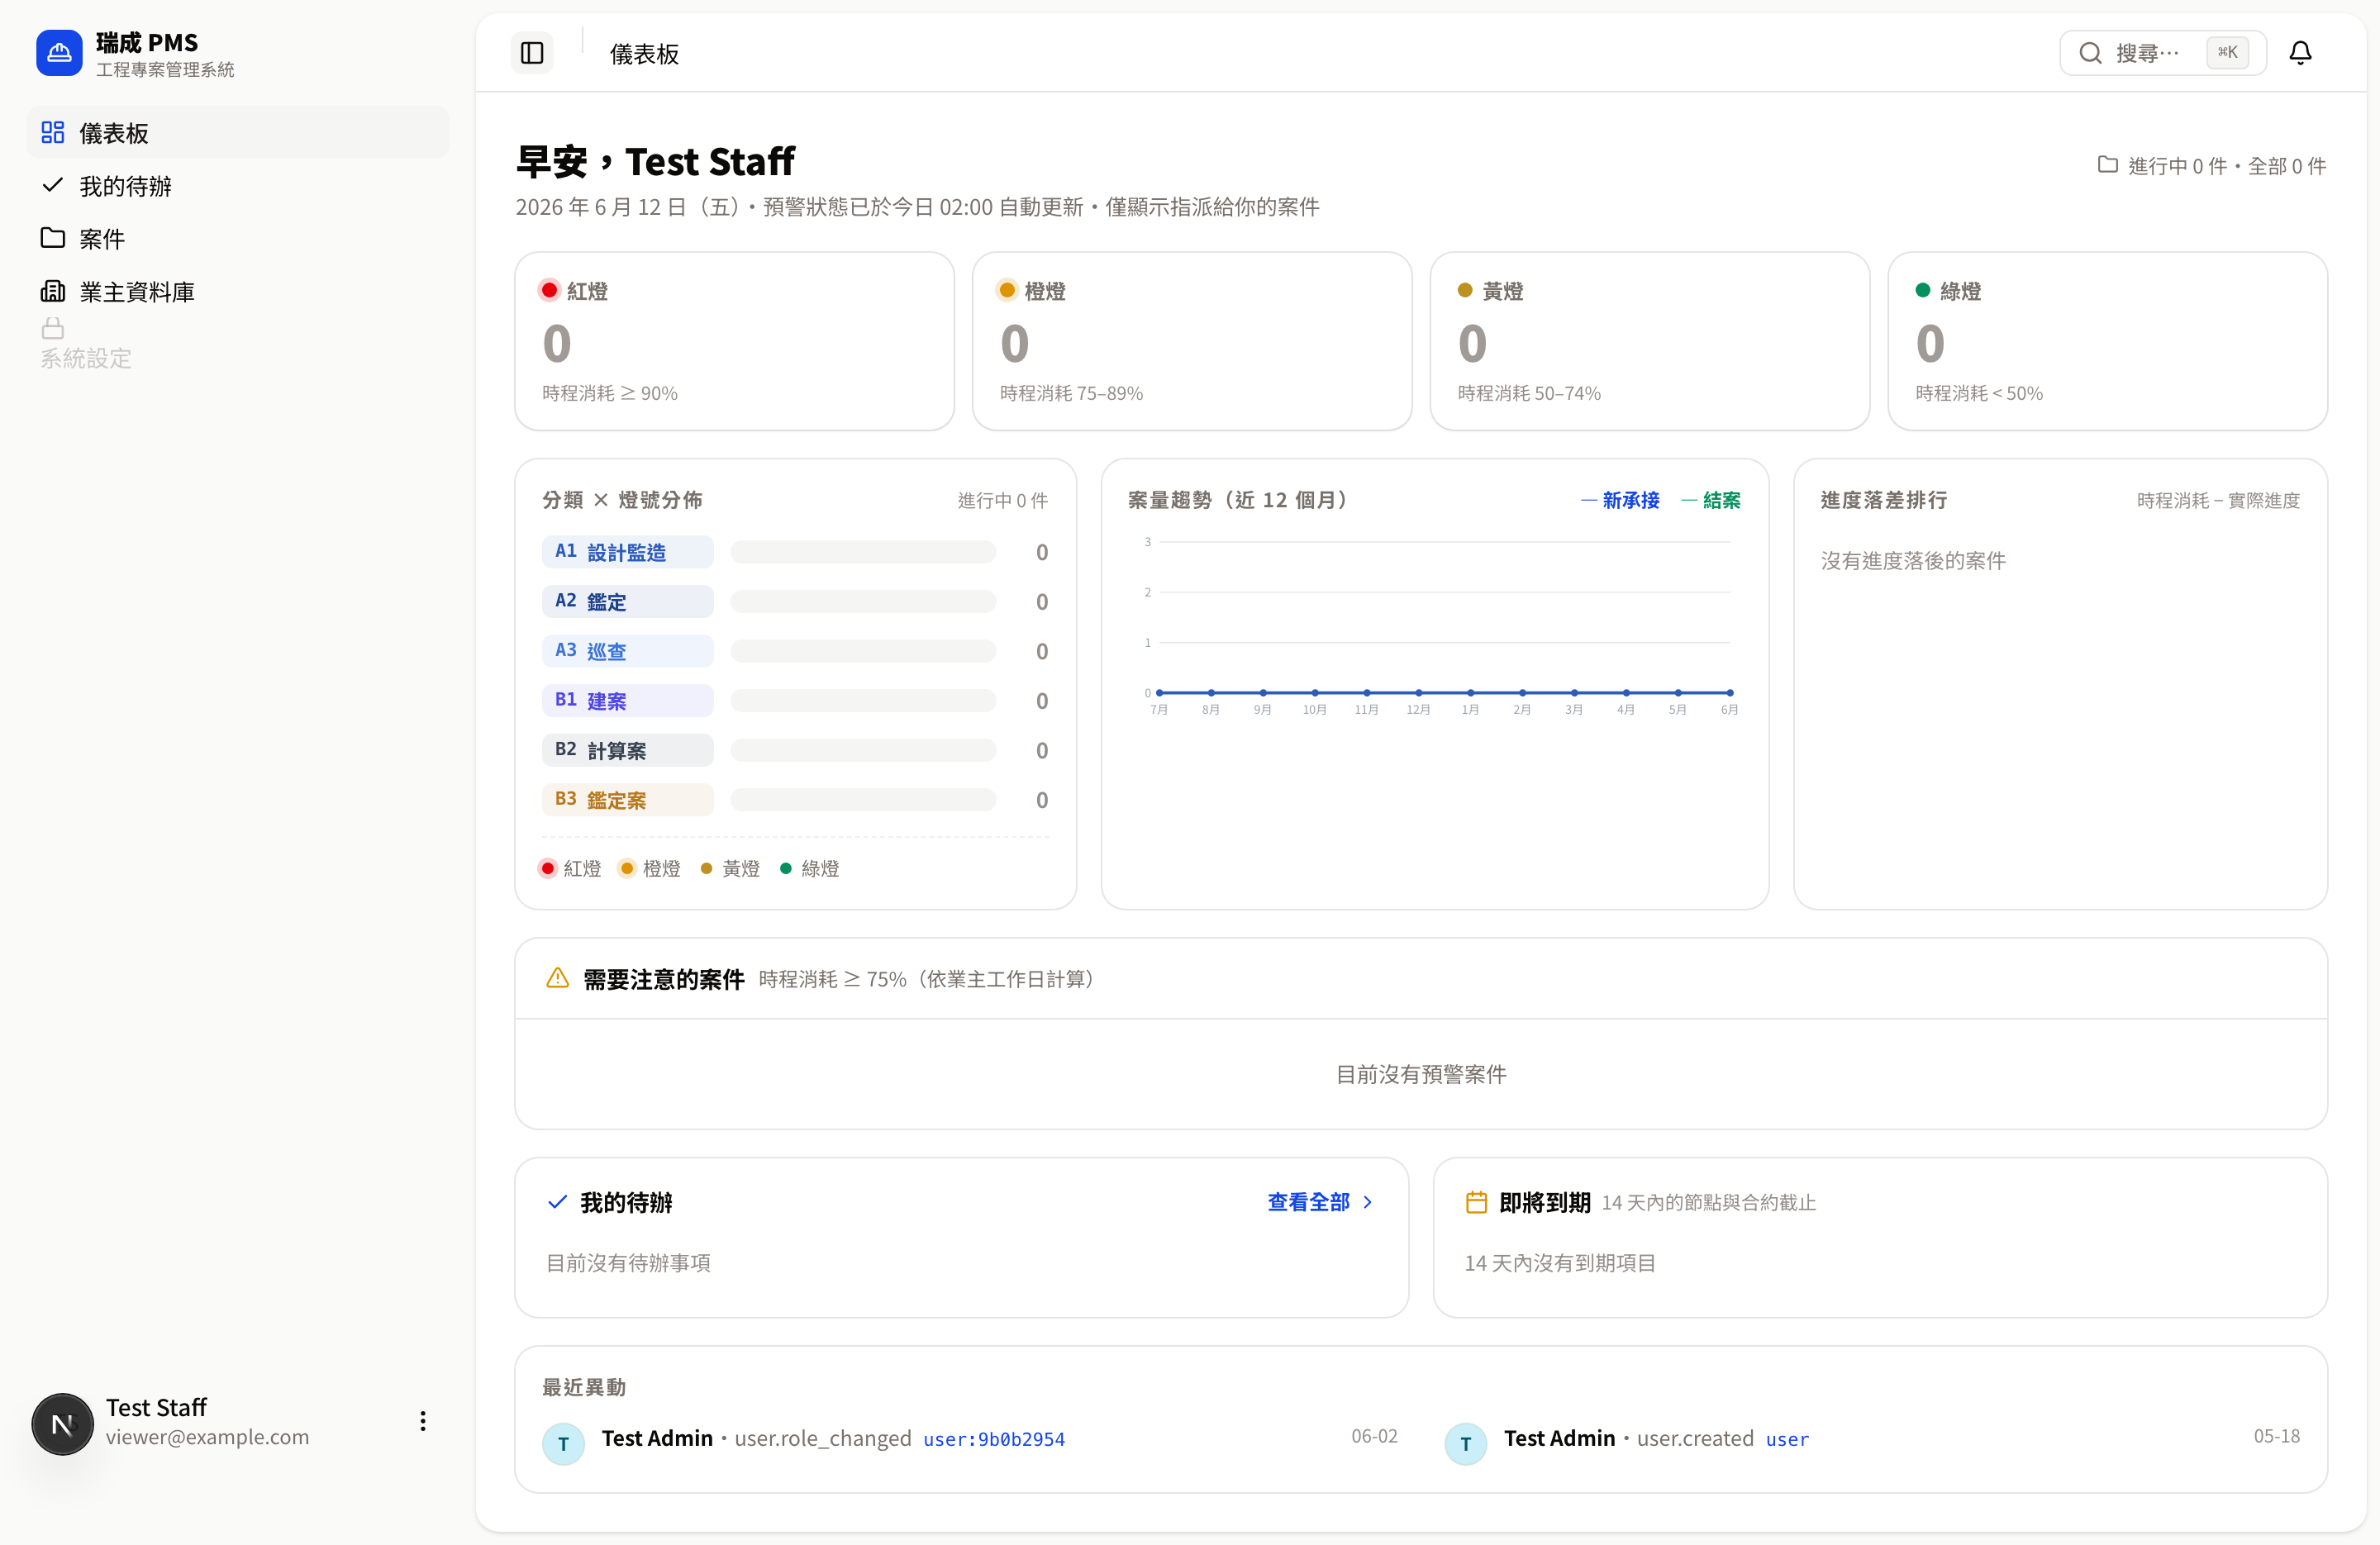Click the ⌘K shortcut badge
This screenshot has height=1545, width=2380.
click(2228, 53)
